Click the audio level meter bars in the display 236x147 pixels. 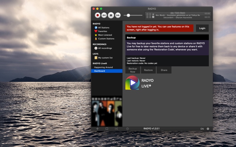[x=149, y=16]
